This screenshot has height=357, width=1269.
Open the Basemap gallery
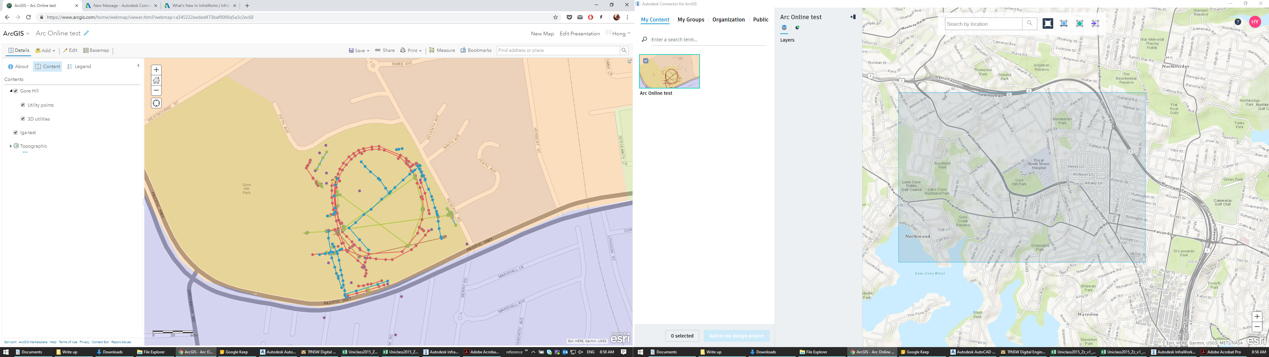pyautogui.click(x=96, y=50)
